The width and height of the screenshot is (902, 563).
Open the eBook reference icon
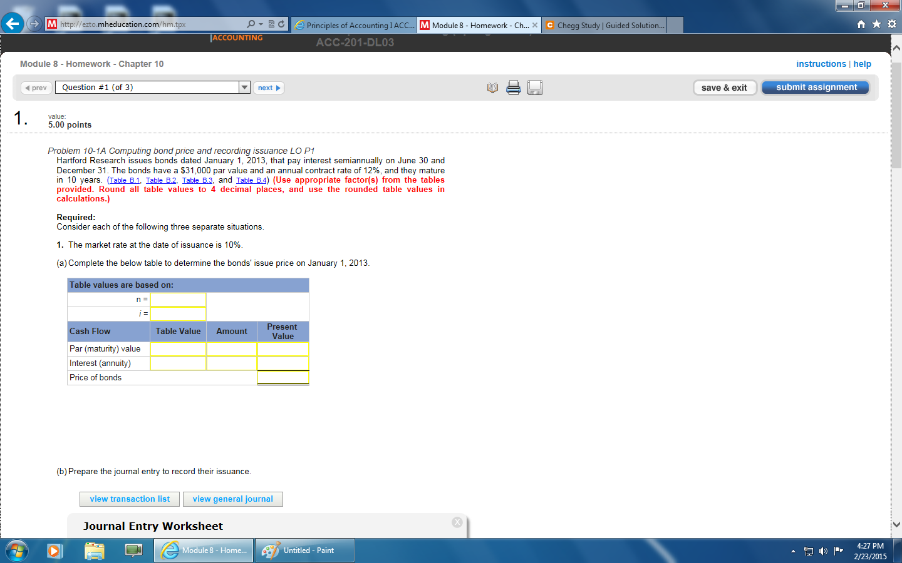click(492, 88)
